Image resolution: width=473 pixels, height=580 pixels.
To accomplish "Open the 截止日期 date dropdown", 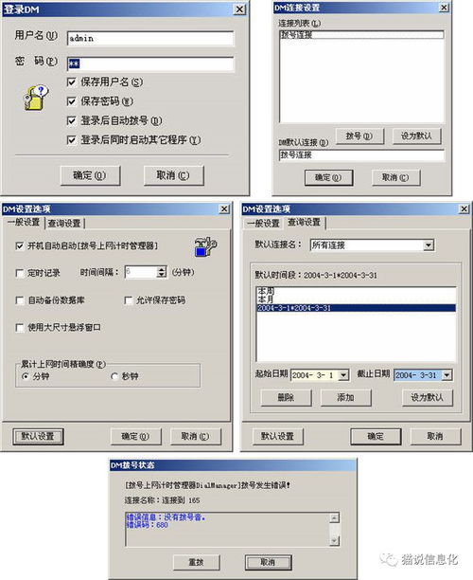I will click(x=447, y=375).
